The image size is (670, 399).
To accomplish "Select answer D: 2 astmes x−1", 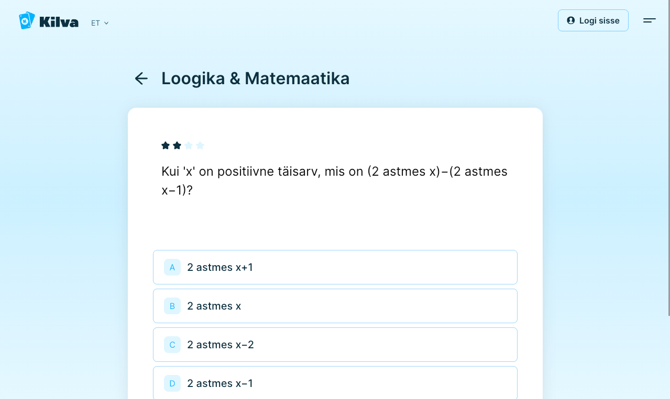I will (335, 383).
